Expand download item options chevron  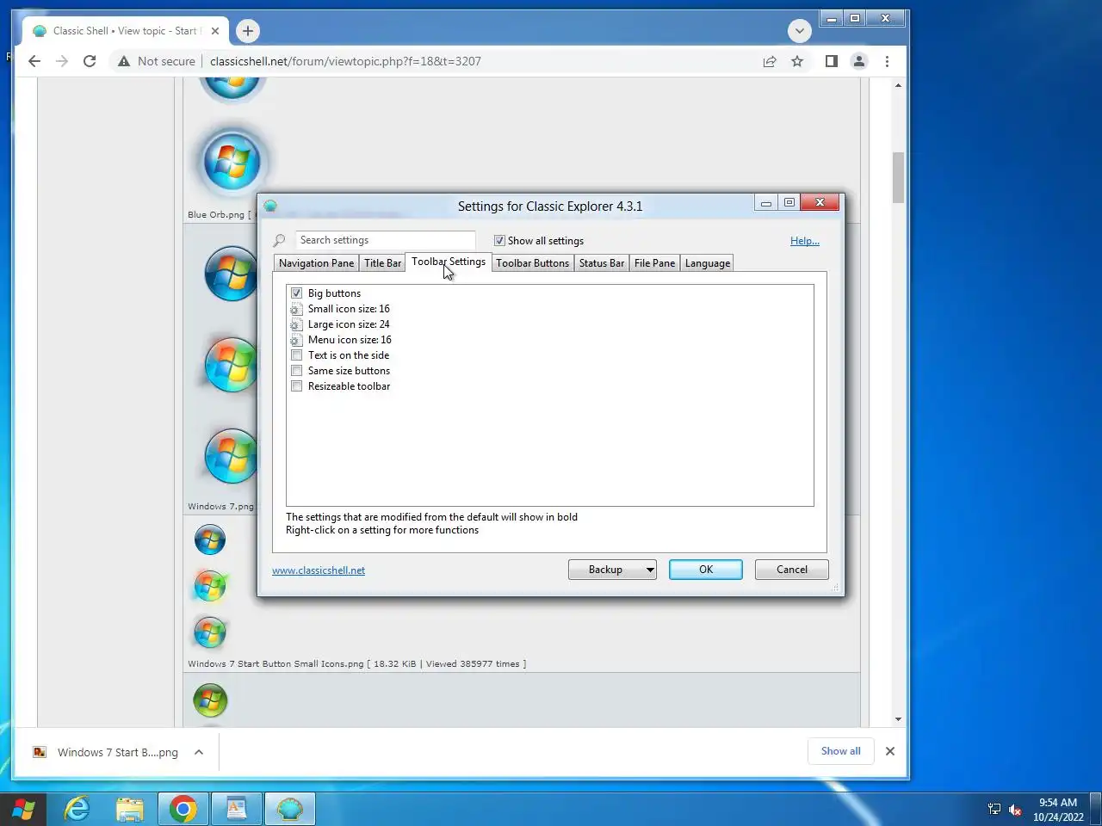point(199,752)
